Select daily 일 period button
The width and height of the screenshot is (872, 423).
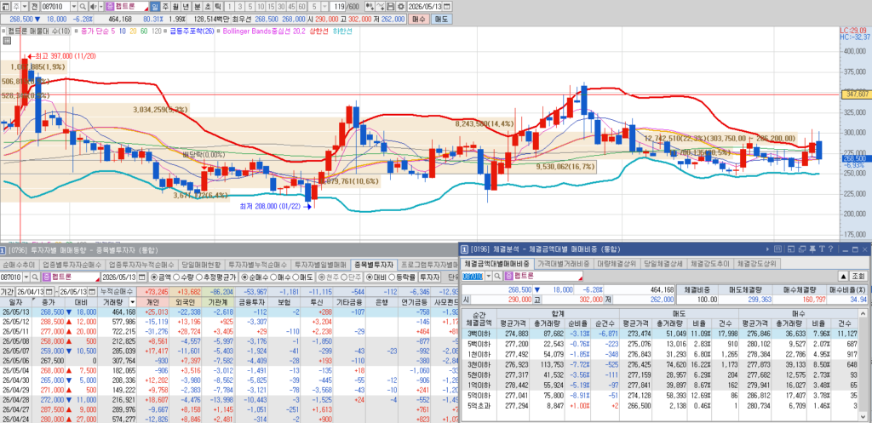(155, 6)
